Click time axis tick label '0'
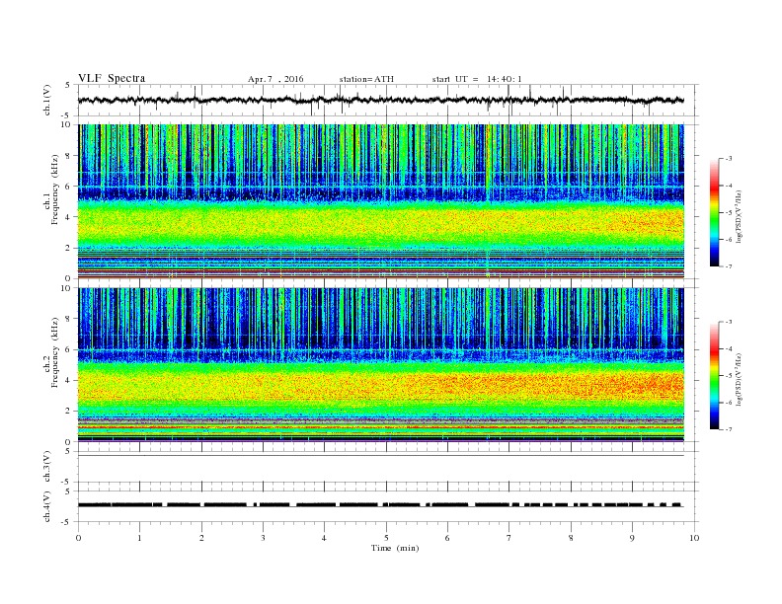 pos(78,538)
